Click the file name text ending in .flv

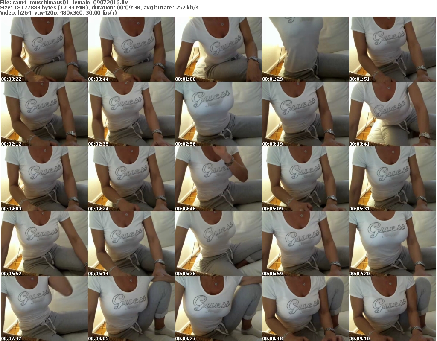click(70, 3)
